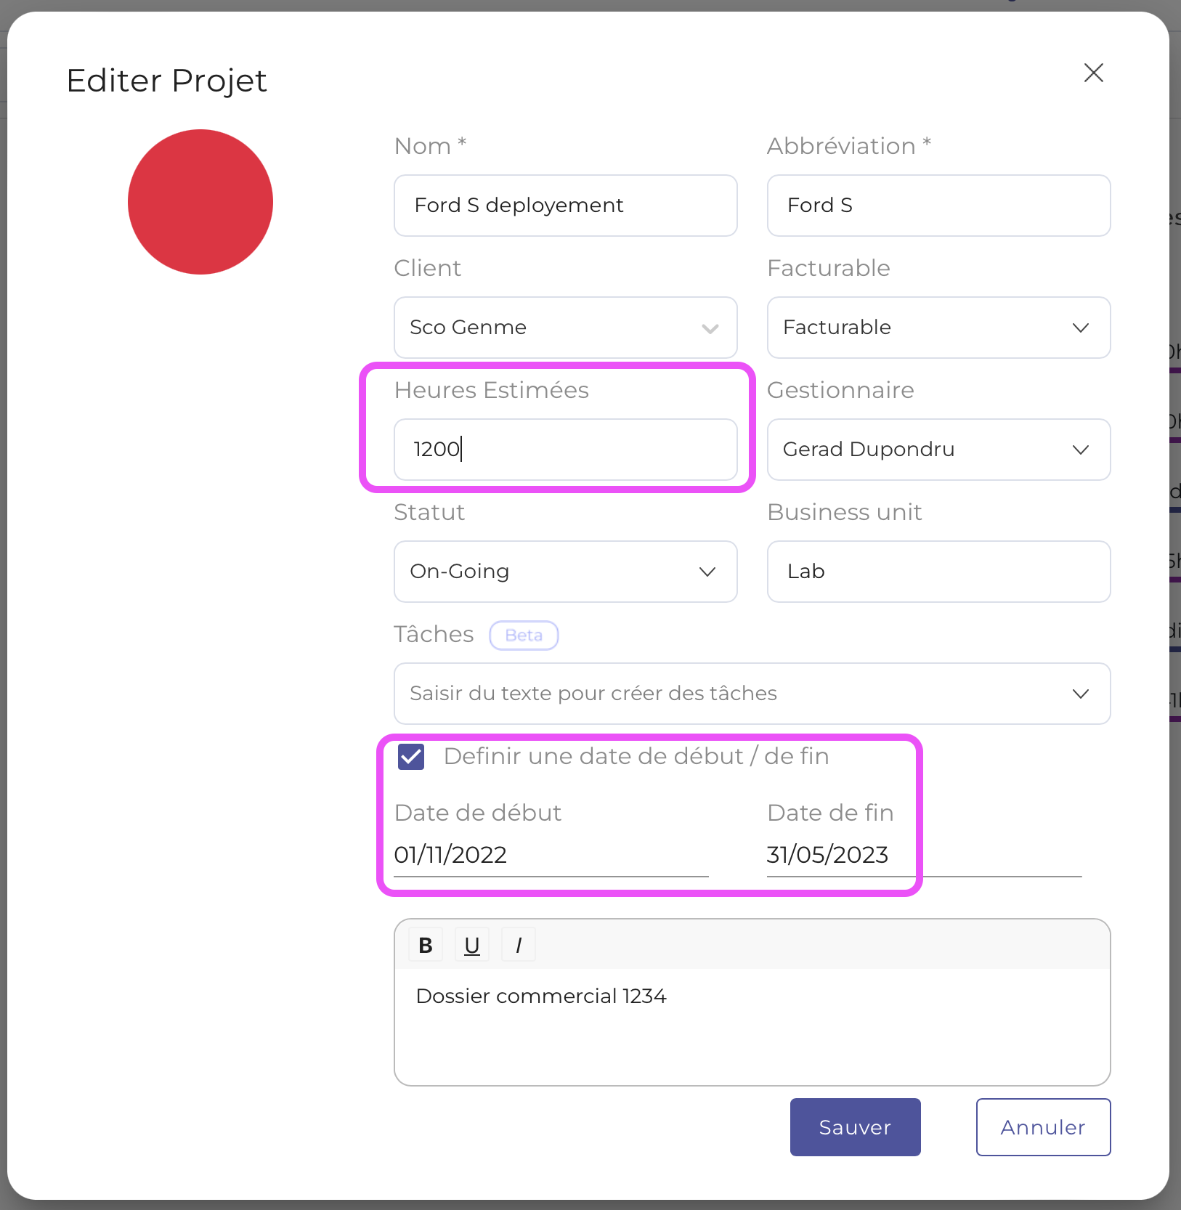Screen dimensions: 1181x1210
Task: Click the Sauver button
Action: [854, 1126]
